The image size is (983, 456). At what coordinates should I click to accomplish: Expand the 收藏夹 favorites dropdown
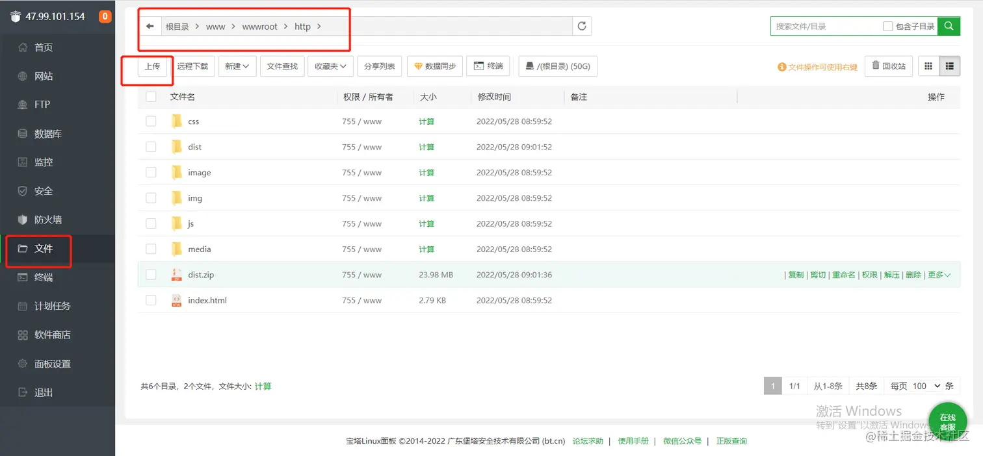point(331,66)
